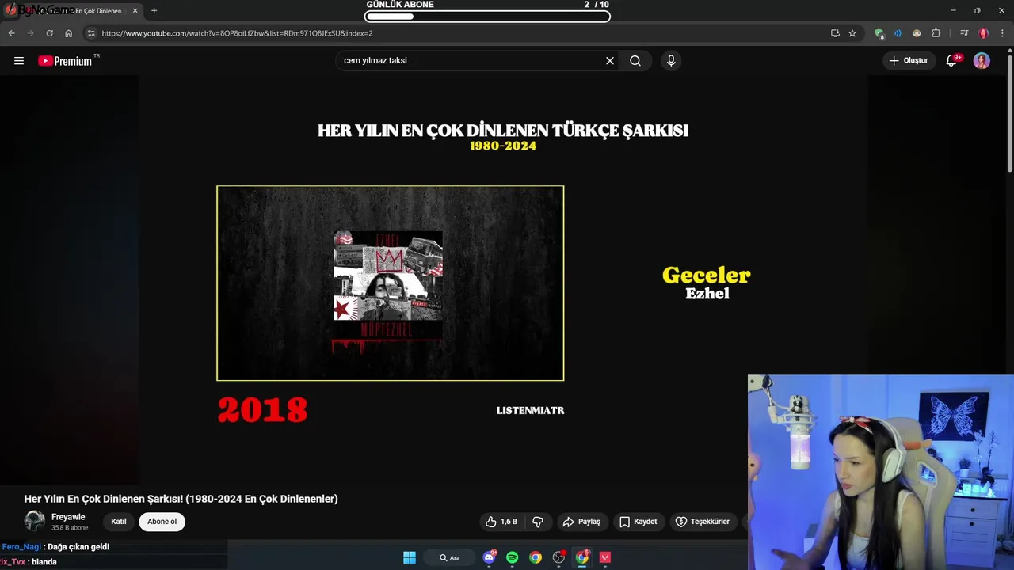Open the browser home page
Screen dimensions: 1014x570
[68, 33]
